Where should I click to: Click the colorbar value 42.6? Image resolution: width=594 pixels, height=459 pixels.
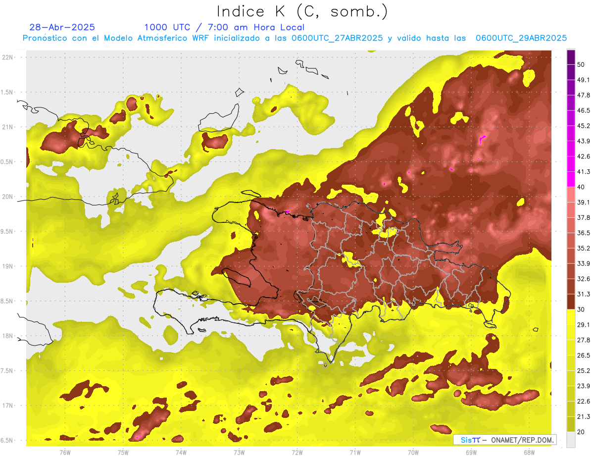pos(584,156)
